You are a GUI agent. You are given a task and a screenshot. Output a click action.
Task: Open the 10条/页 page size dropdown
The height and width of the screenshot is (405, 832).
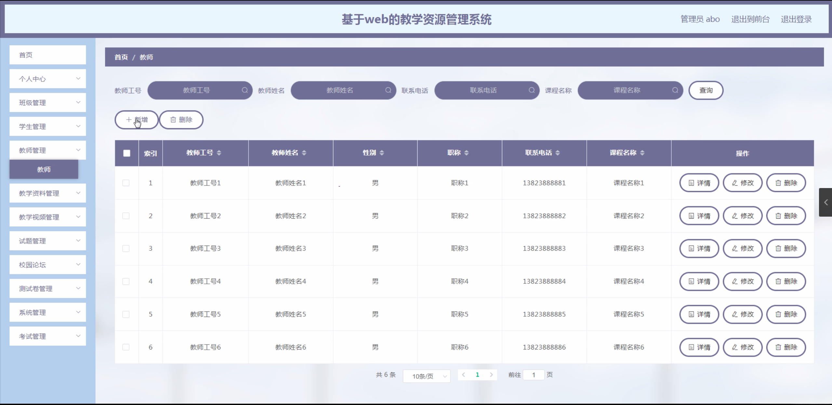(x=426, y=376)
